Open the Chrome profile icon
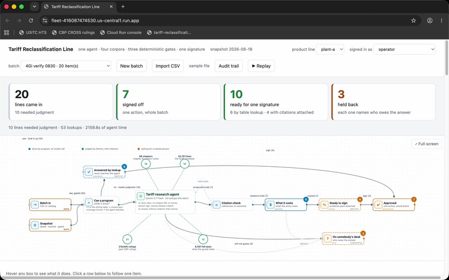 click(x=430, y=21)
